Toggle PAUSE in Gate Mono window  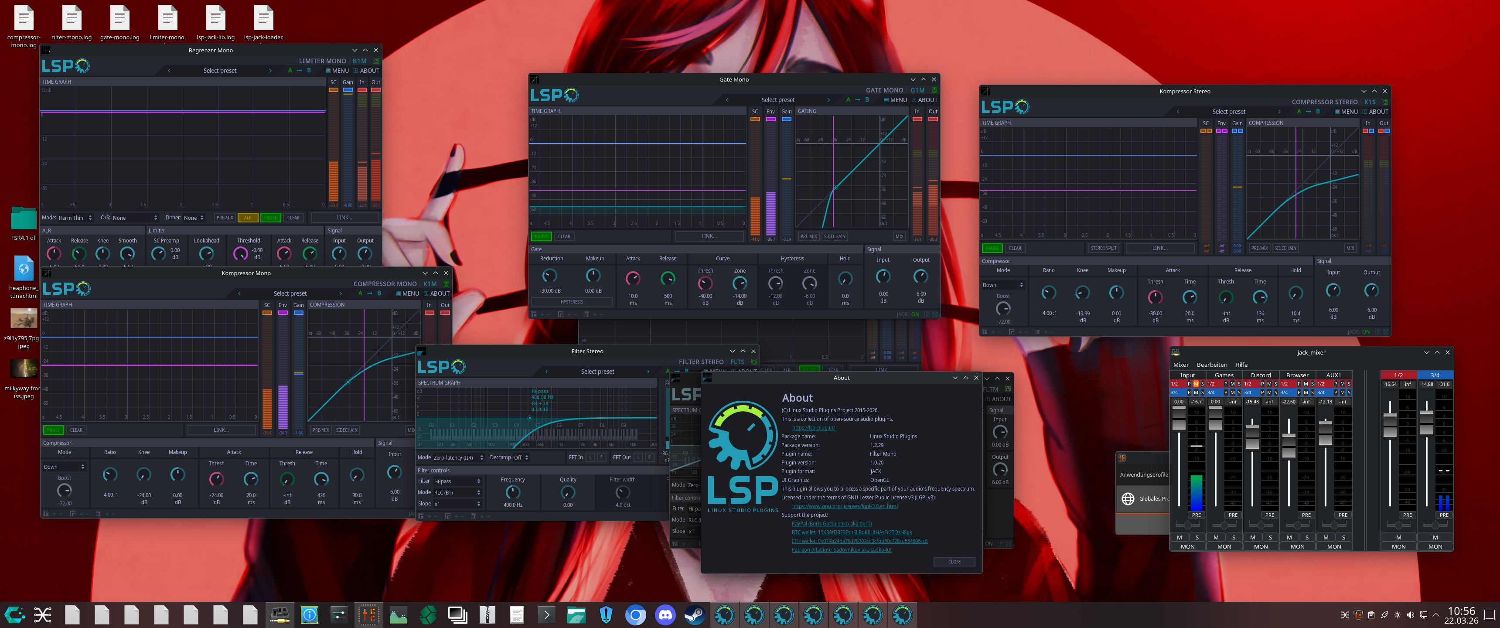tap(541, 236)
